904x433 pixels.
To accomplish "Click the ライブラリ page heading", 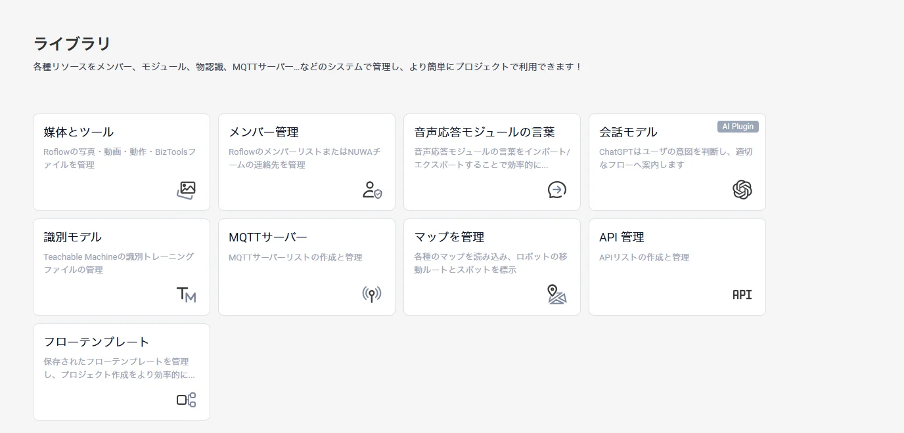I will [x=72, y=44].
